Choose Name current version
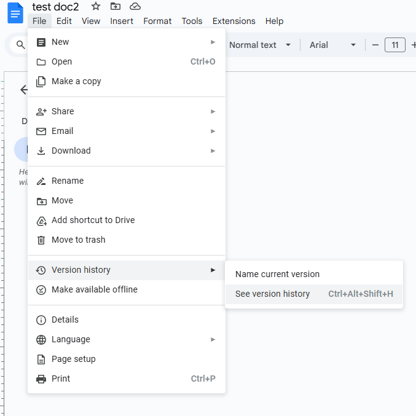The width and height of the screenshot is (416, 416). 277,274
